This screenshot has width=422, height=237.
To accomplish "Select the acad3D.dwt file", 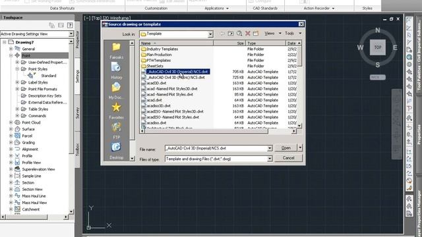I will coord(156,83).
